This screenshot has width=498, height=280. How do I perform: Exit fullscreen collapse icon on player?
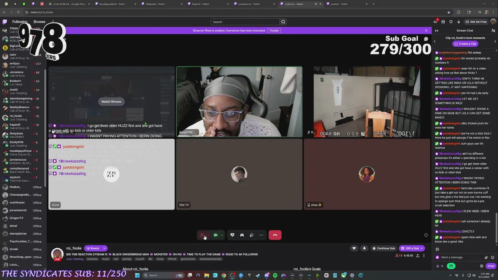tap(426, 235)
